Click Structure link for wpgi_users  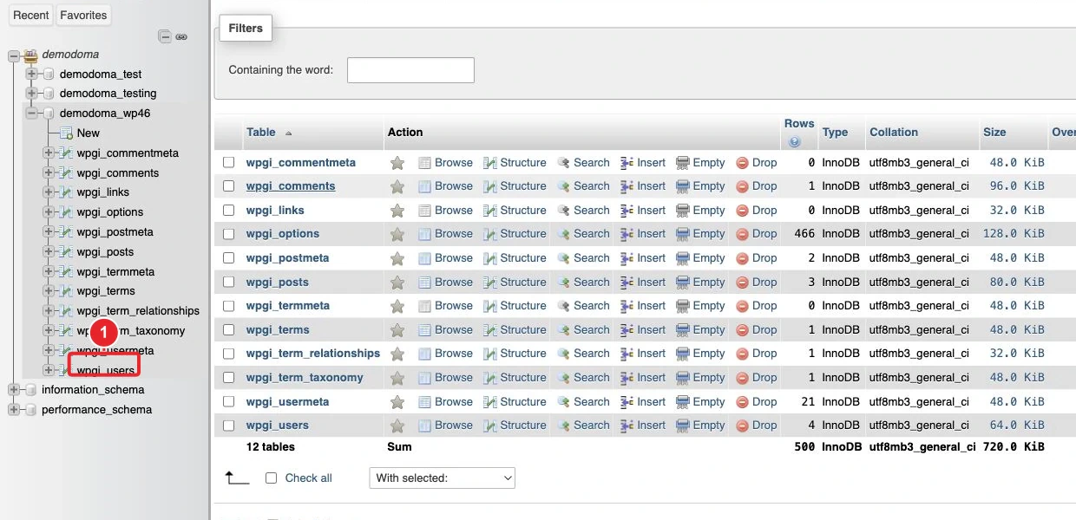click(x=523, y=426)
